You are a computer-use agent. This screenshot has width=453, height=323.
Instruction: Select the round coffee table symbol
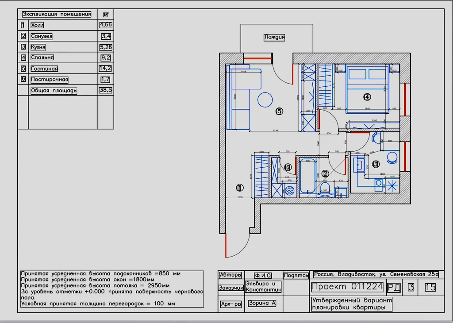[x=265, y=99]
